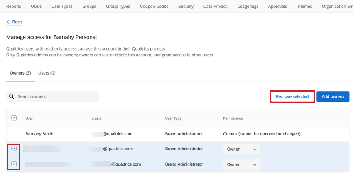Open the Approvals tab
The image size is (353, 176).
[277, 7]
